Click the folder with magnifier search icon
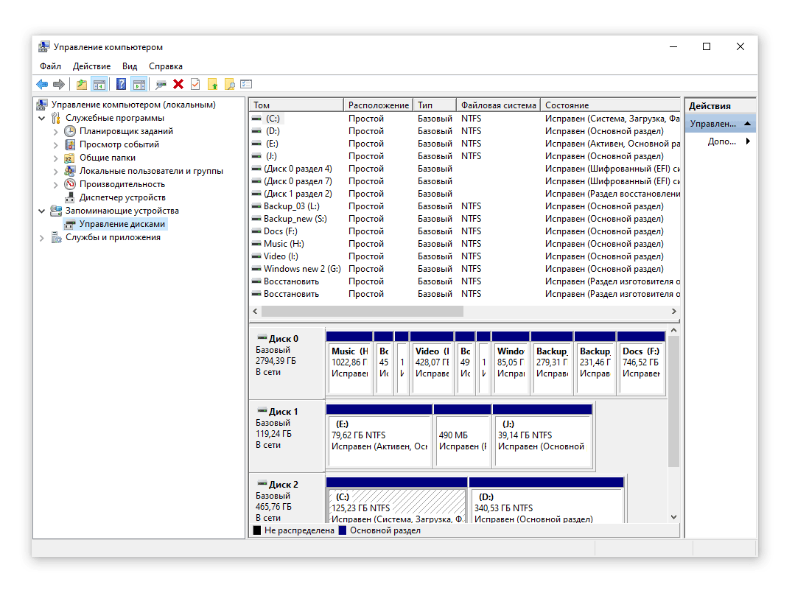Screen dimensions: 795x593 point(230,84)
